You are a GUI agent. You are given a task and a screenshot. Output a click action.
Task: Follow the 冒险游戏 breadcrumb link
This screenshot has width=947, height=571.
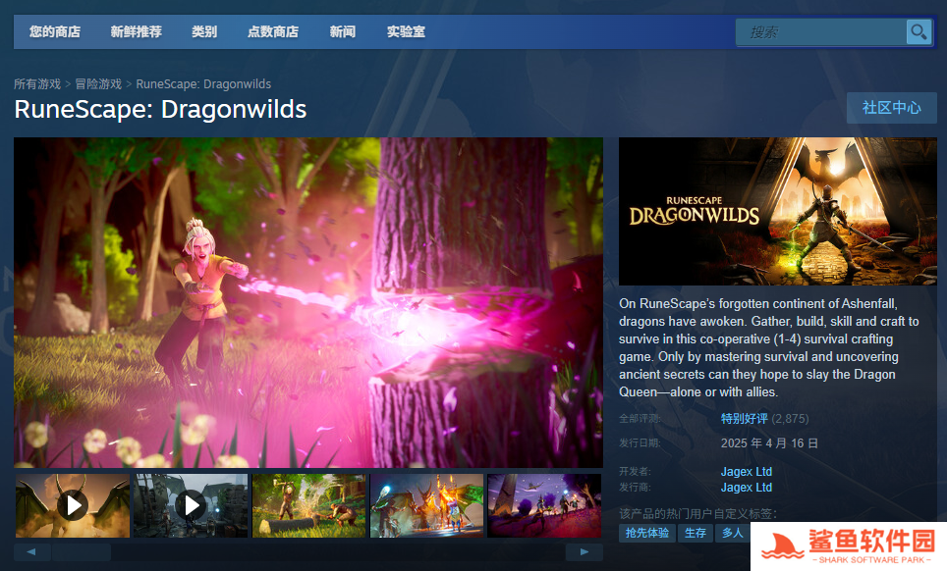click(98, 84)
